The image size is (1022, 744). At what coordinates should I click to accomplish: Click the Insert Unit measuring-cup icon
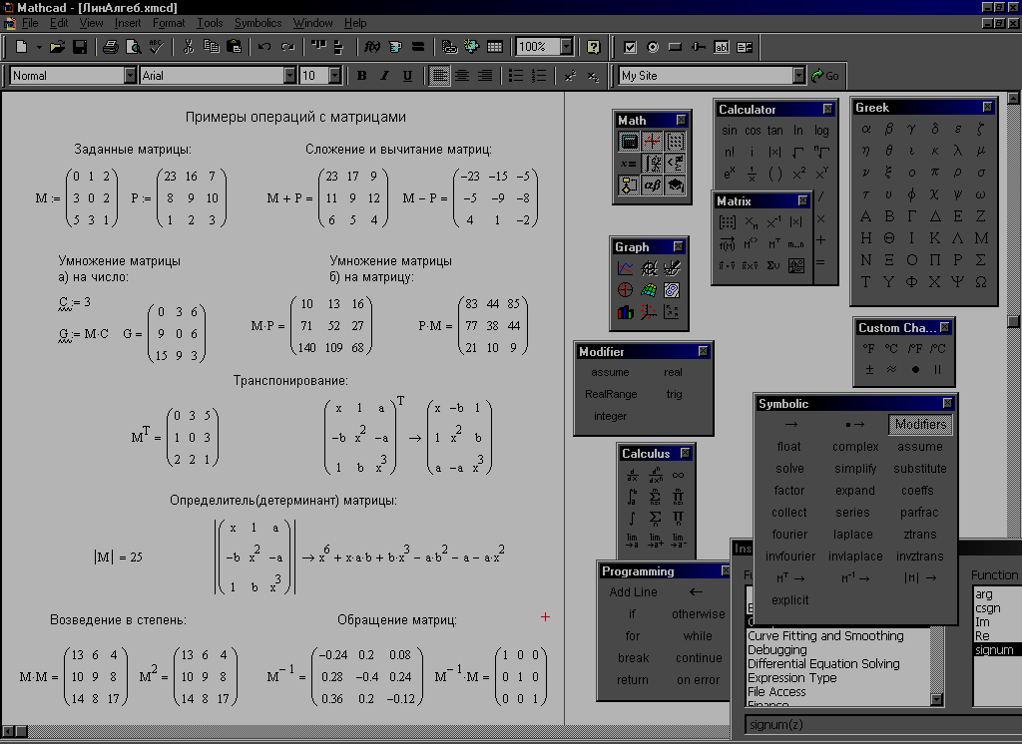tap(395, 47)
